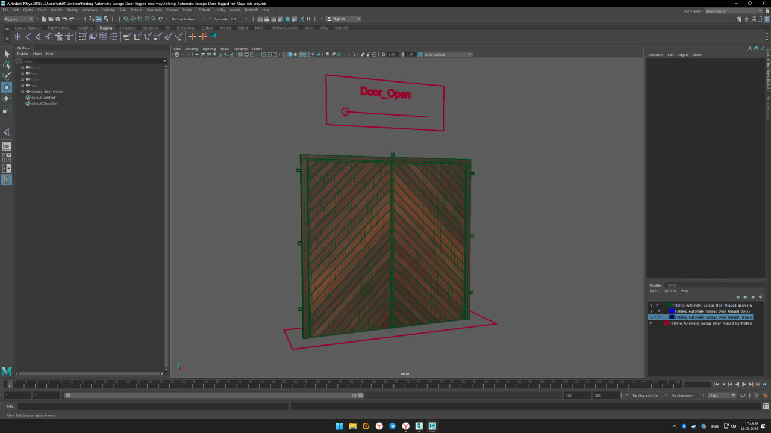771x433 pixels.
Task: Switch to the Animation shelf tab
Action: point(127,28)
